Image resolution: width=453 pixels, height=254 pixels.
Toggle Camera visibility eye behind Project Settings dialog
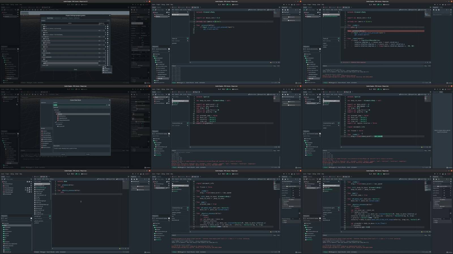[18, 16]
